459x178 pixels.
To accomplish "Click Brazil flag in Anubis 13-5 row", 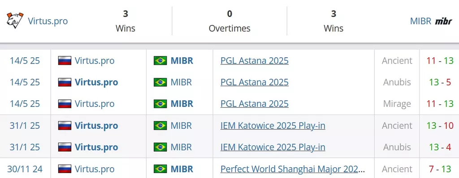I will [160, 82].
